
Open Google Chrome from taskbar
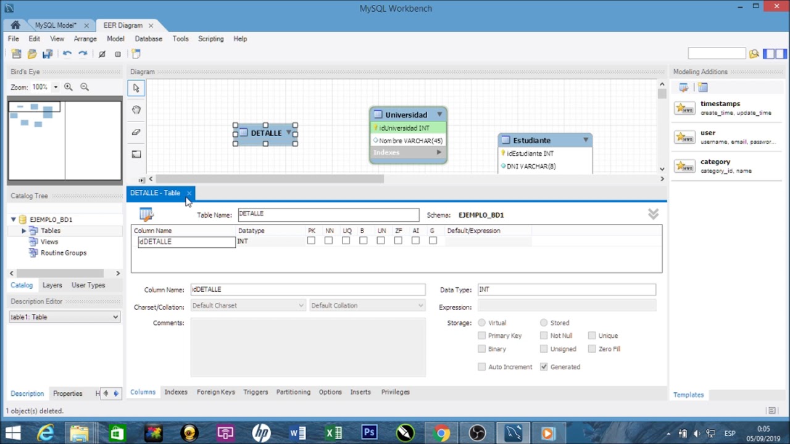coord(441,434)
